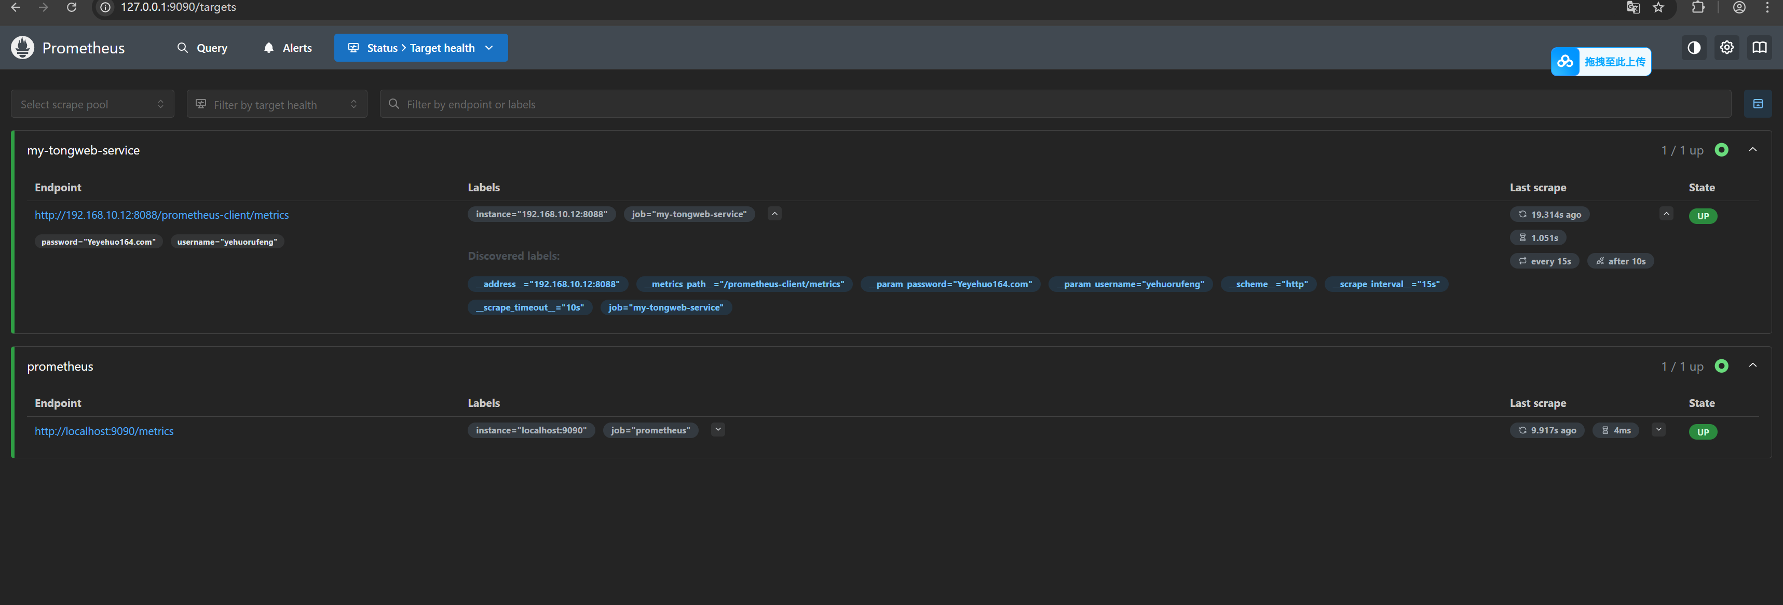Click the username="yehuorufeng" param badge

tap(227, 241)
